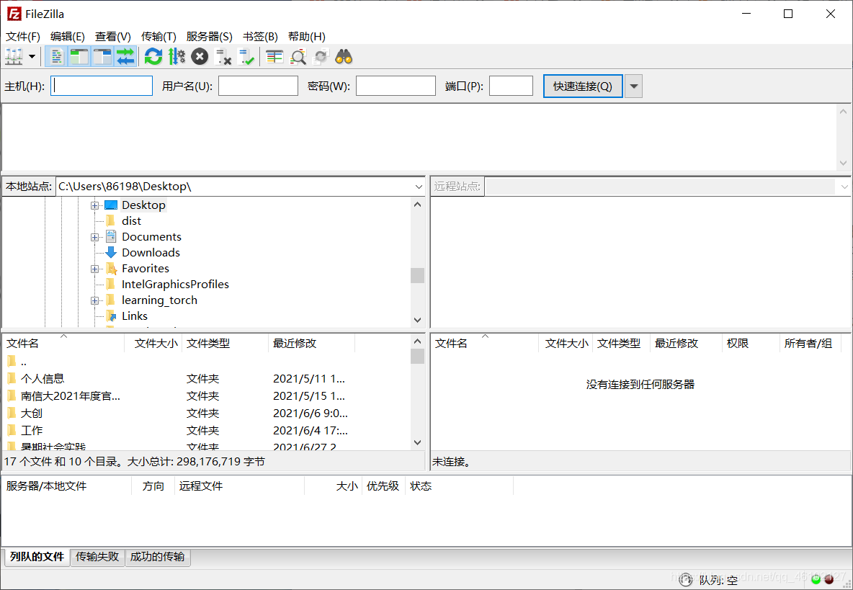Focus the 密码 password field
The image size is (853, 590).
pos(396,86)
